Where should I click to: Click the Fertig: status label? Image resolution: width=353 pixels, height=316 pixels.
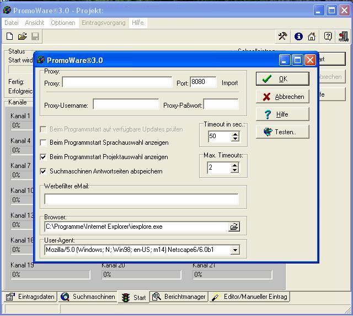point(16,82)
